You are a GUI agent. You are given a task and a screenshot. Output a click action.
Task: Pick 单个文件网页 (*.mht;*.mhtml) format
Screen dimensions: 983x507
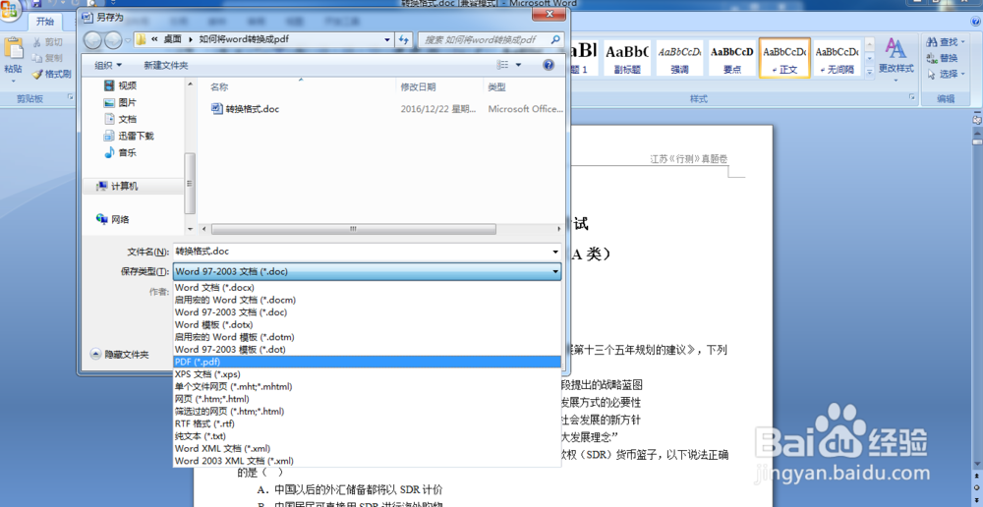point(367,387)
